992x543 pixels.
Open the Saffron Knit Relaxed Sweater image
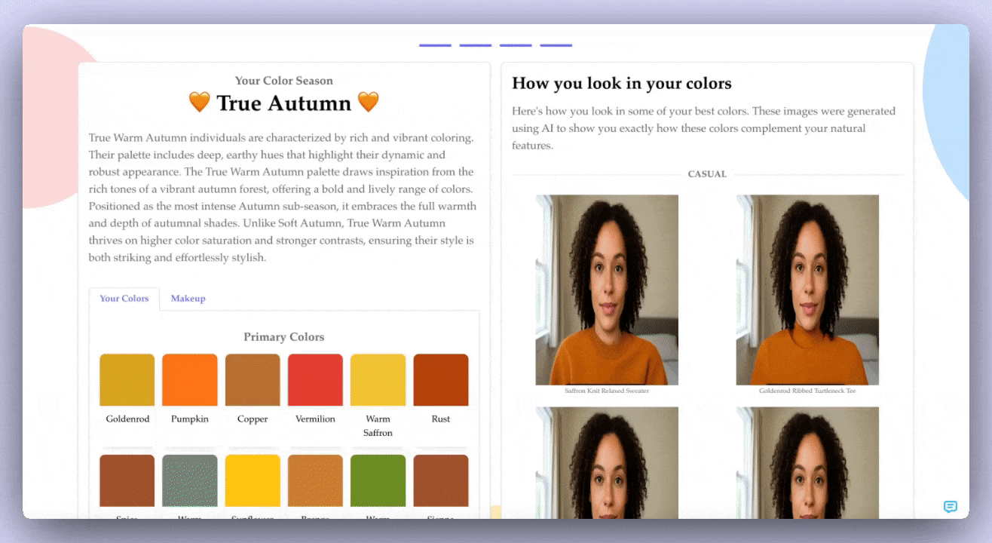[607, 290]
